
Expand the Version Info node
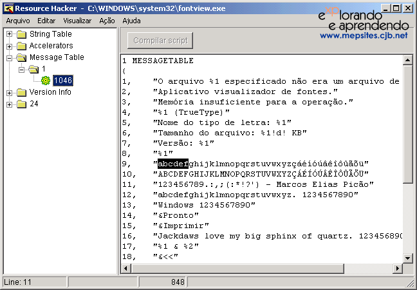click(x=9, y=93)
